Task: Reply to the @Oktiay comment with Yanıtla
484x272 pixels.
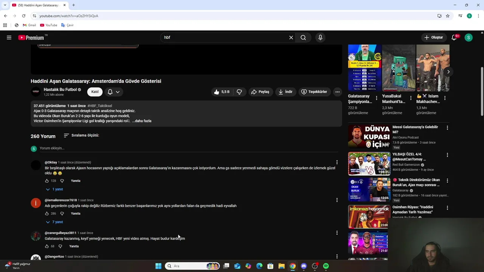Action: coord(76,181)
